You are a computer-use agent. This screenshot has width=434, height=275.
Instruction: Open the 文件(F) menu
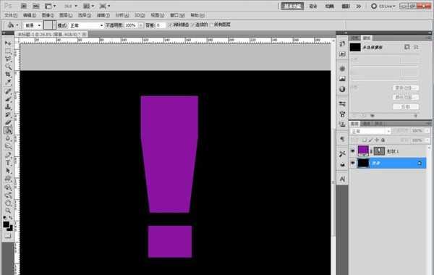click(11, 15)
